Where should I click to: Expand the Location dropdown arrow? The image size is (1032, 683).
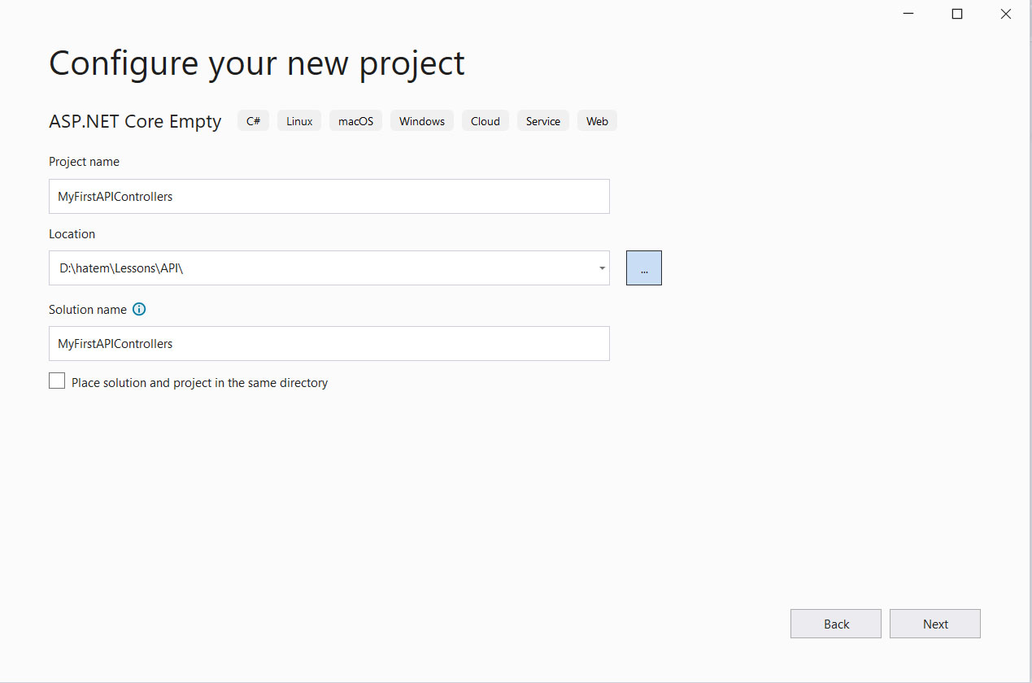click(x=601, y=268)
